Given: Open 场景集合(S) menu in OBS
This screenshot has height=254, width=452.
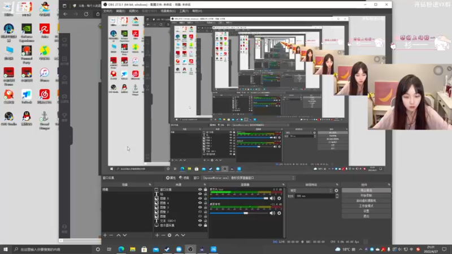Looking at the screenshot, I should pyautogui.click(x=168, y=11).
